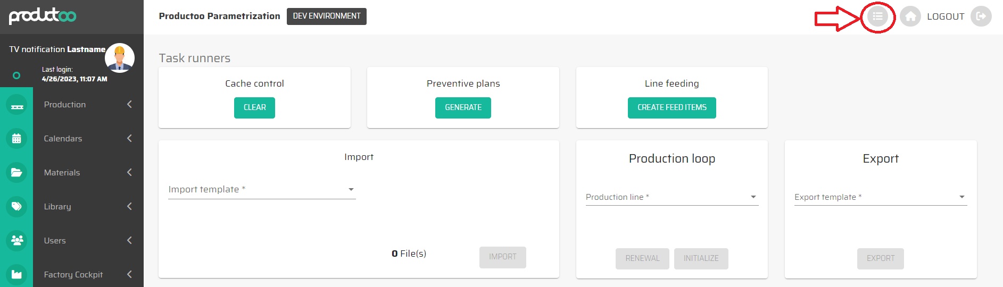
Task: Click the user avatar picture
Action: click(x=119, y=58)
